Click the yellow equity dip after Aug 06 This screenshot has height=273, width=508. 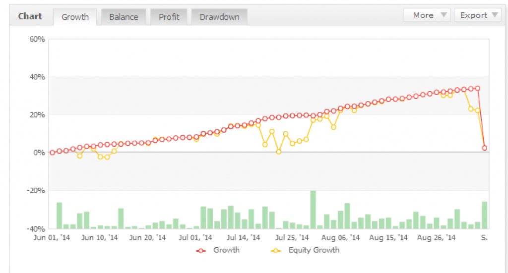[x=333, y=127]
